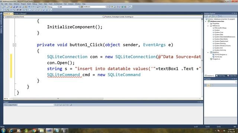This screenshot has height=133, width=238.
Task: Toggle Categorized view in Properties panel
Action: tap(206, 85)
